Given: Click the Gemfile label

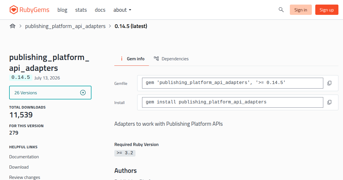Looking at the screenshot, I should tap(121, 84).
